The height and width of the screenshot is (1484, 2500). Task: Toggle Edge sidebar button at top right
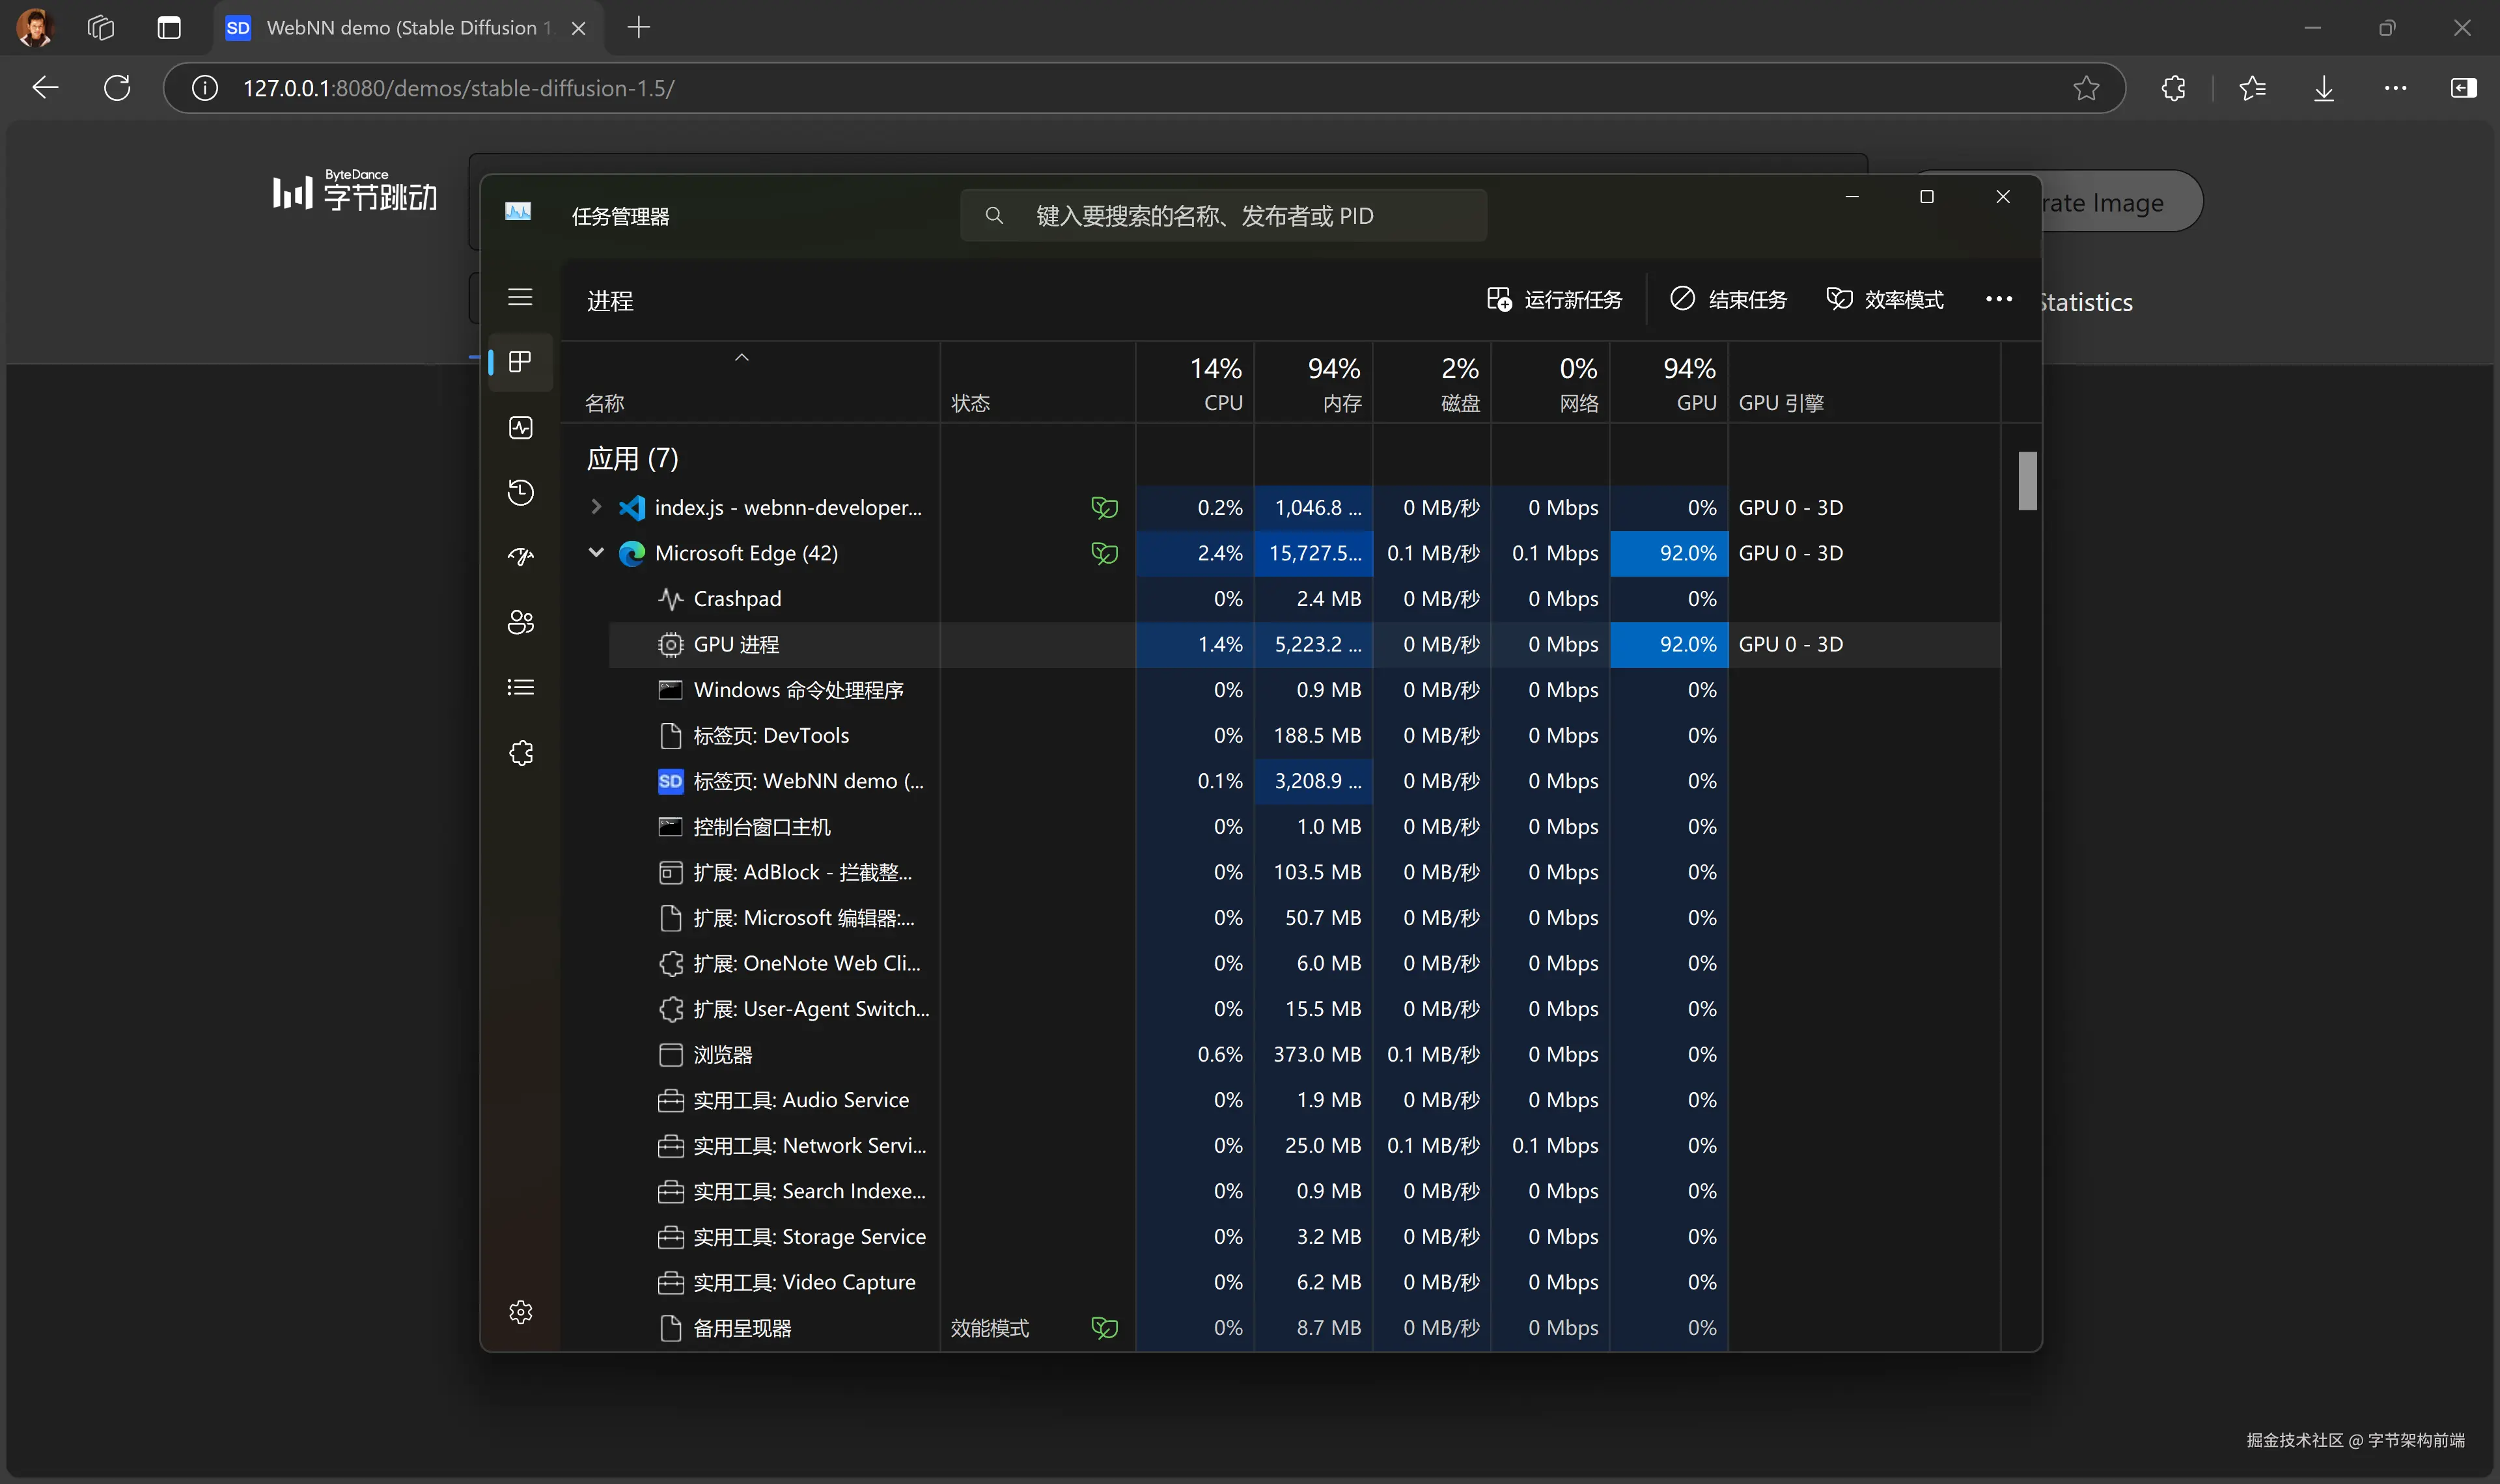coord(2464,88)
